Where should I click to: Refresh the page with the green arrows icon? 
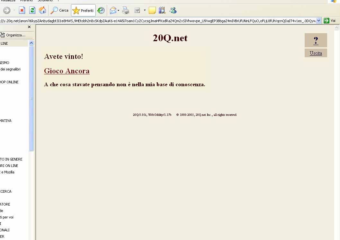[x=32, y=10]
